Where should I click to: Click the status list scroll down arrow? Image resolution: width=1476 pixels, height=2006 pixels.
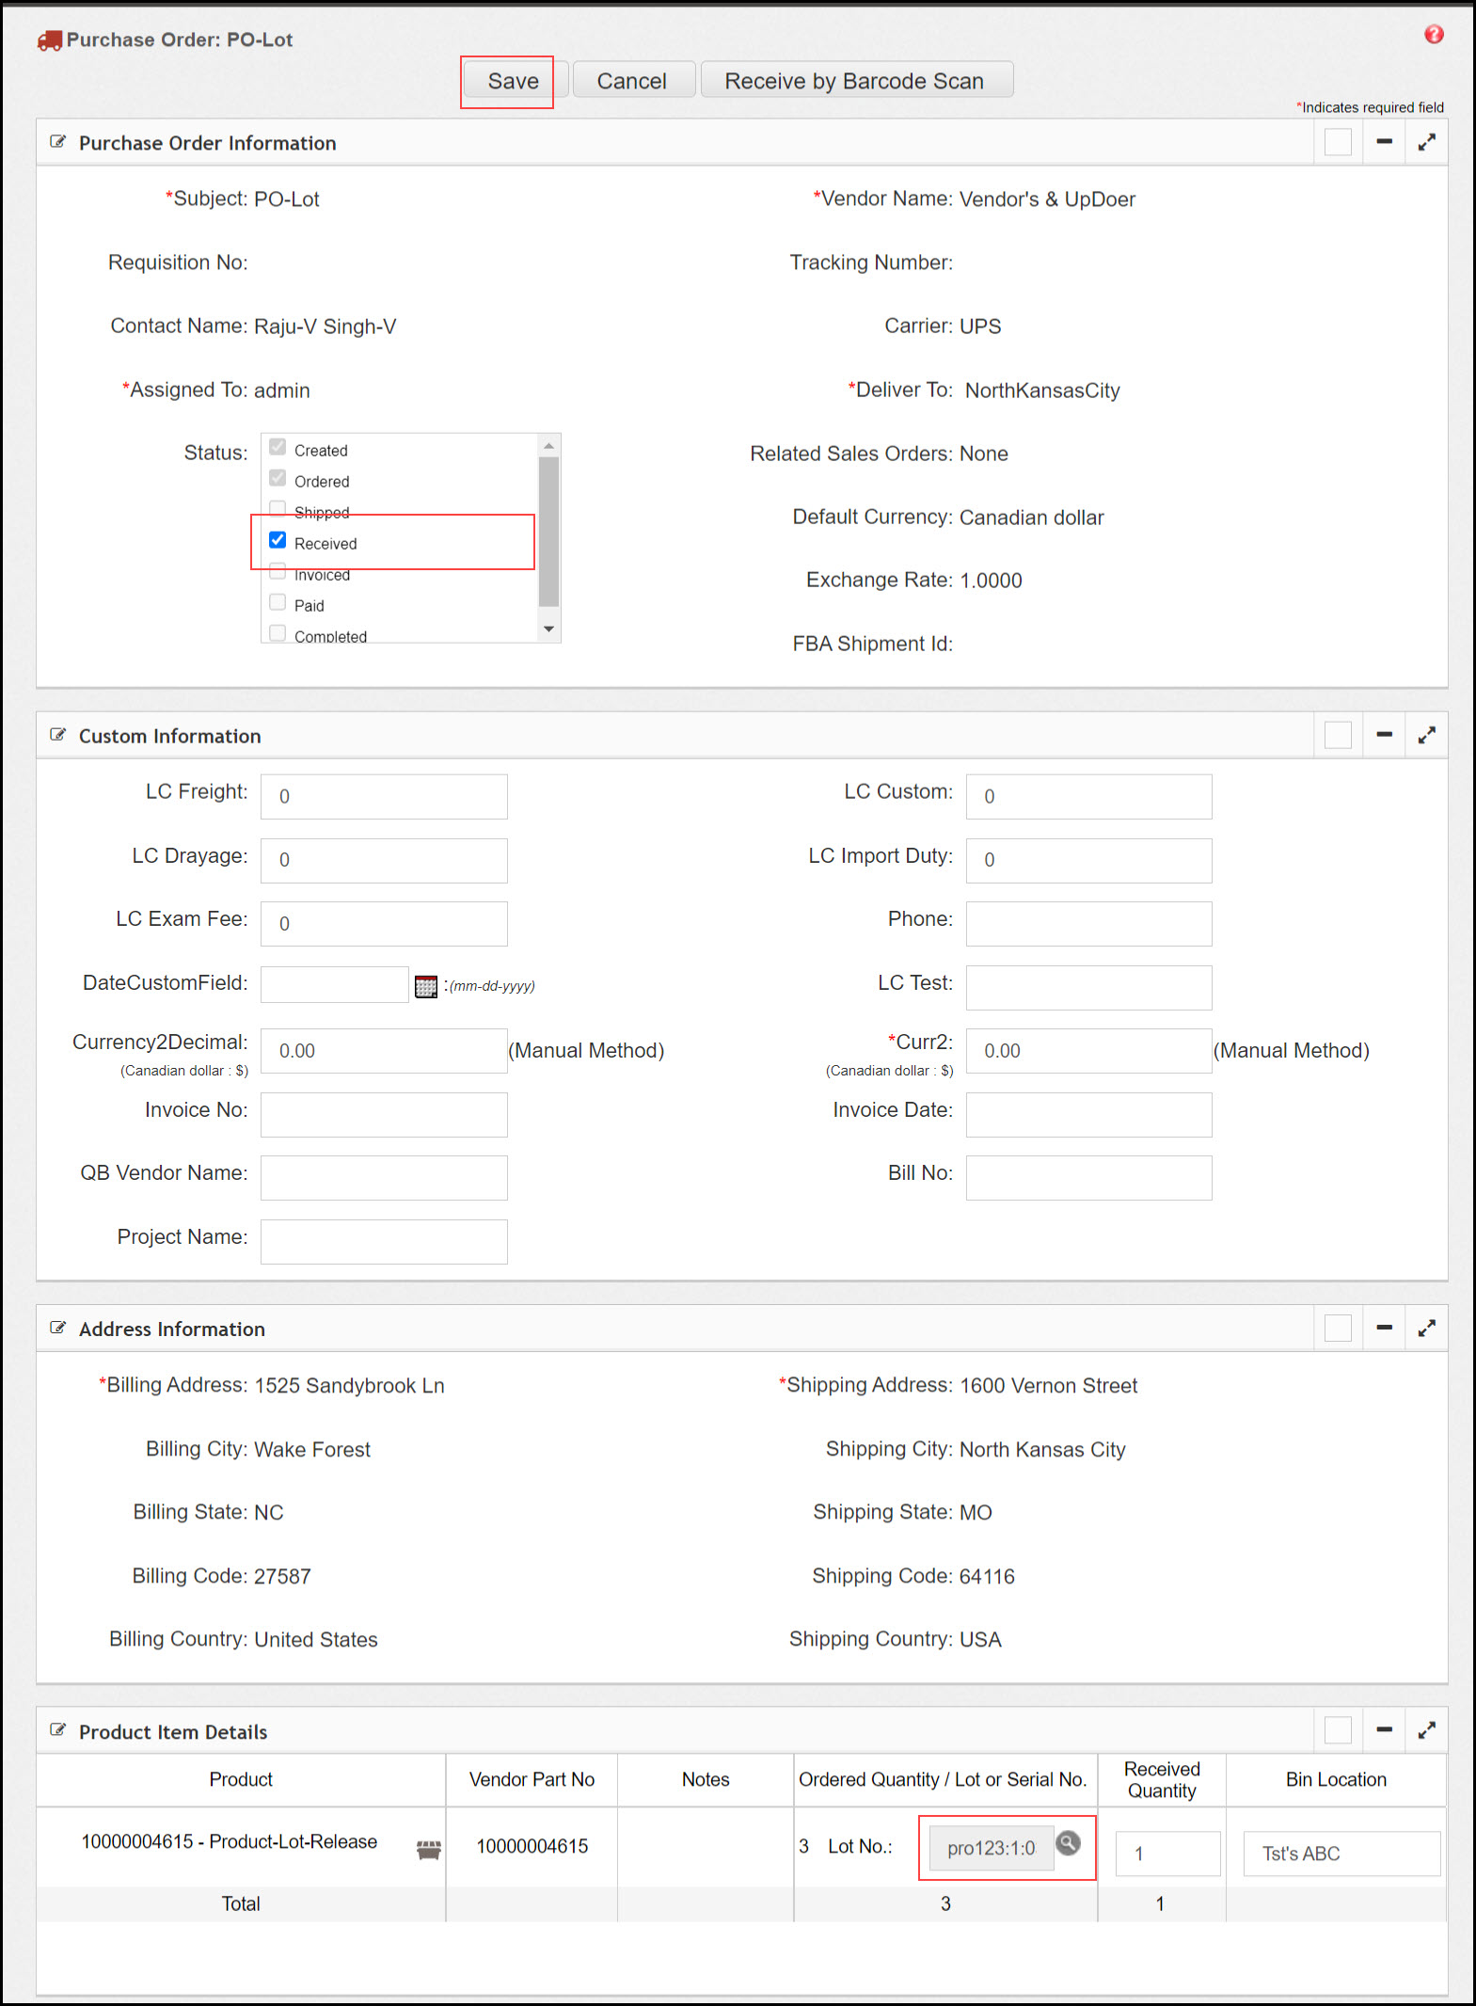tap(549, 629)
